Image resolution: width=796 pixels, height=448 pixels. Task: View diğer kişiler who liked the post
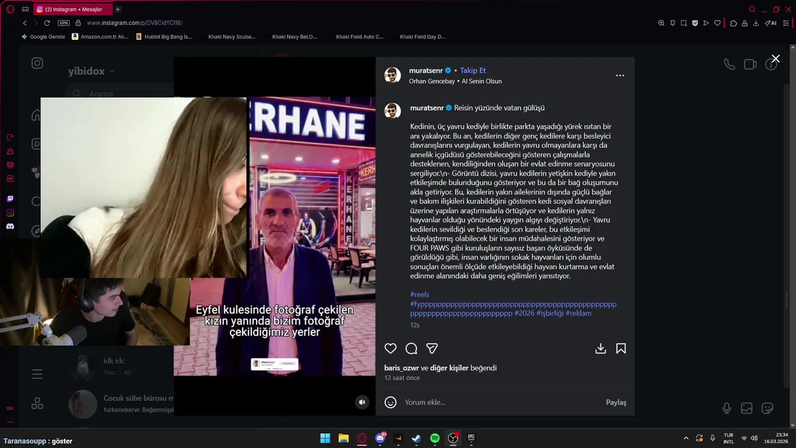(449, 368)
